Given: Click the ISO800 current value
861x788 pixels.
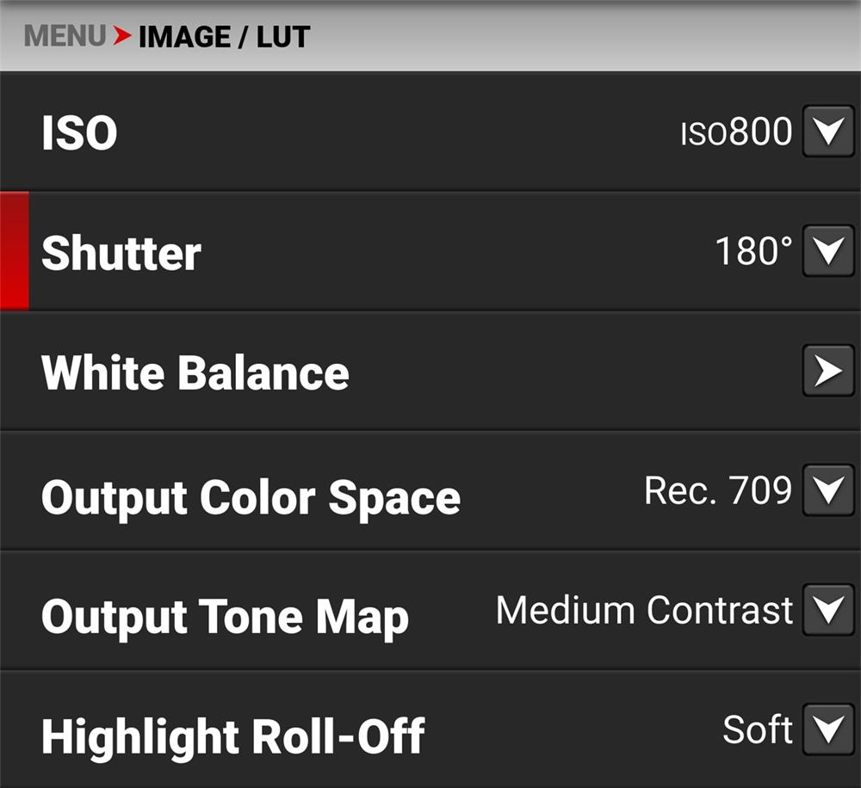Looking at the screenshot, I should [736, 132].
